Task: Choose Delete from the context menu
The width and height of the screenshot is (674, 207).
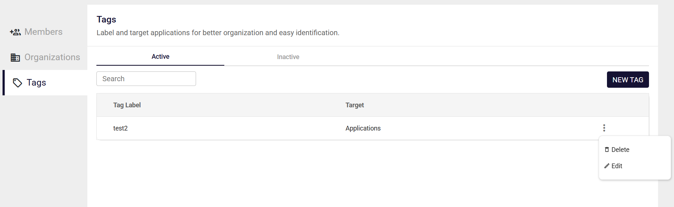Action: (x=620, y=150)
